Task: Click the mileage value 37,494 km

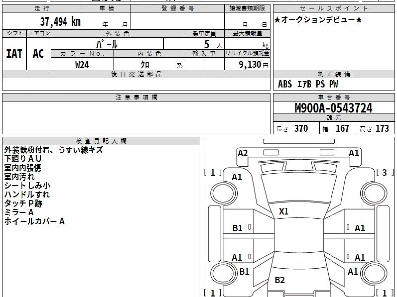Action: (61, 22)
